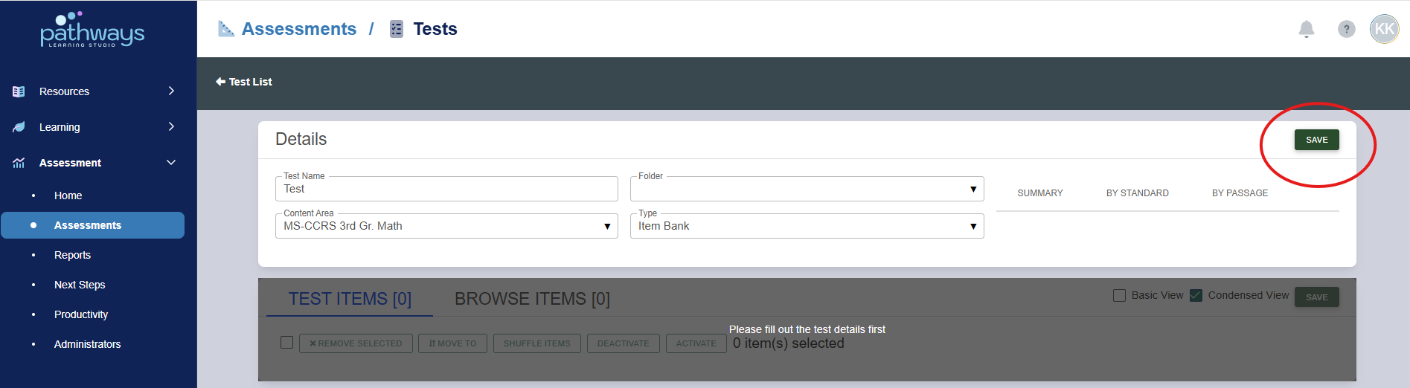Click the Assessments ruler icon in breadcrumb
Image resolution: width=1410 pixels, height=388 pixels.
pos(225,29)
